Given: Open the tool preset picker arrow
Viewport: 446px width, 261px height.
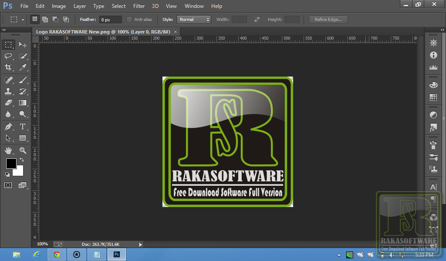Looking at the screenshot, I should (23, 20).
